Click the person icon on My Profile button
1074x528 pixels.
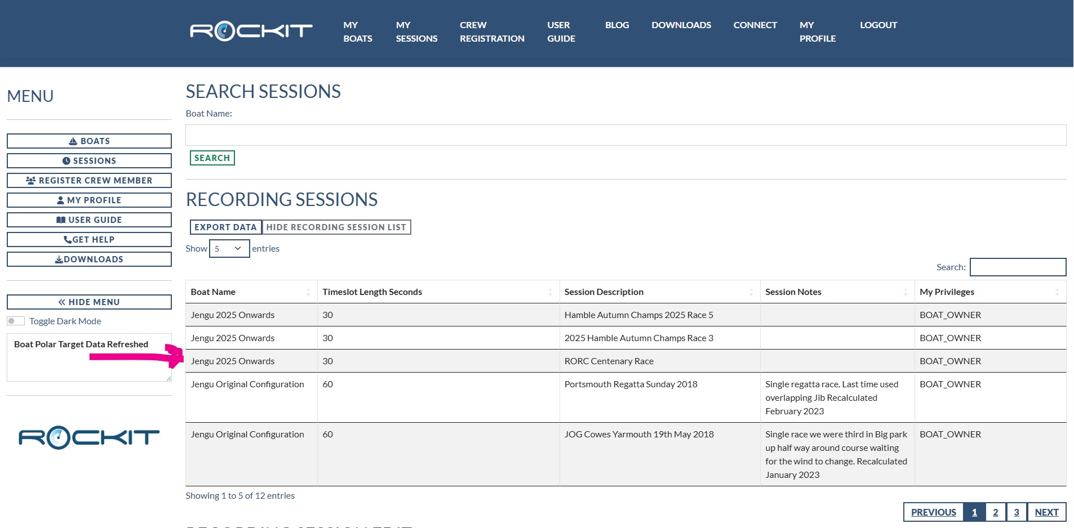pyautogui.click(x=61, y=200)
